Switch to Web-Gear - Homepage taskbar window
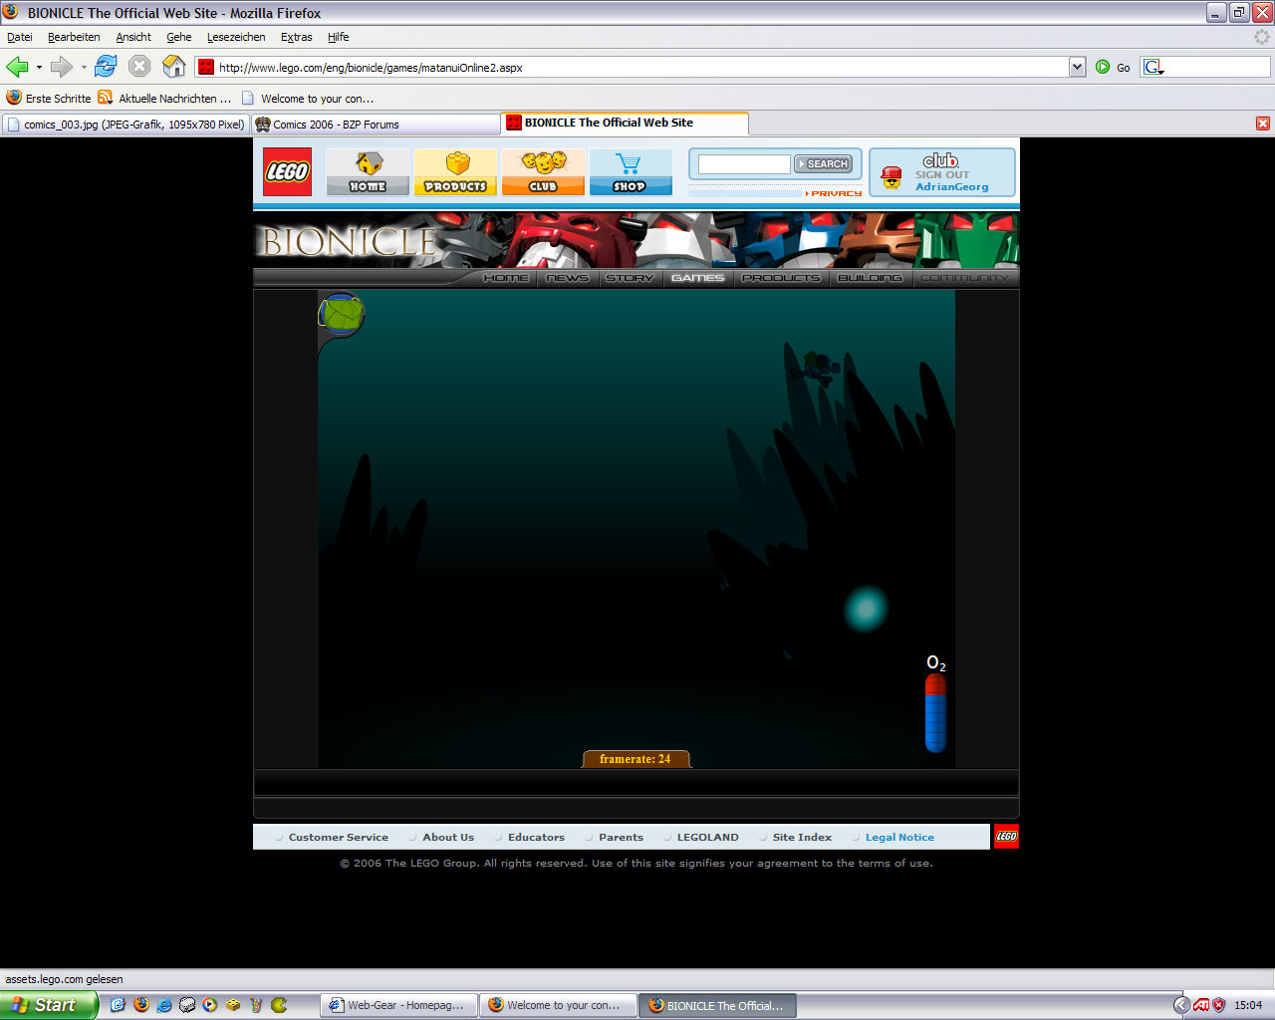Image resolution: width=1275 pixels, height=1020 pixels. click(398, 1005)
